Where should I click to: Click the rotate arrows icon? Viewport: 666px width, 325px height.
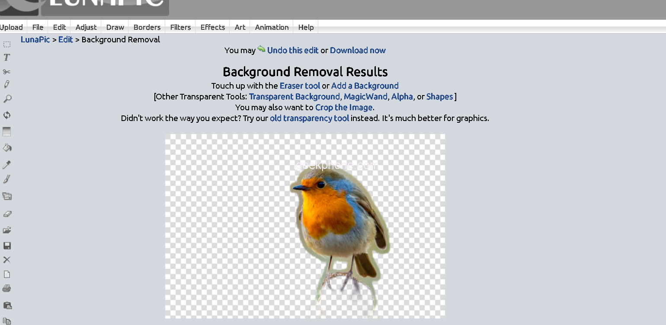point(7,115)
